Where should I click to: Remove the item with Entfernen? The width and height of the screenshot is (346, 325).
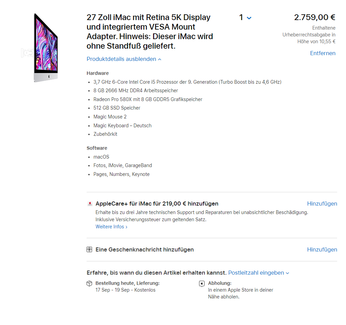tap(322, 53)
